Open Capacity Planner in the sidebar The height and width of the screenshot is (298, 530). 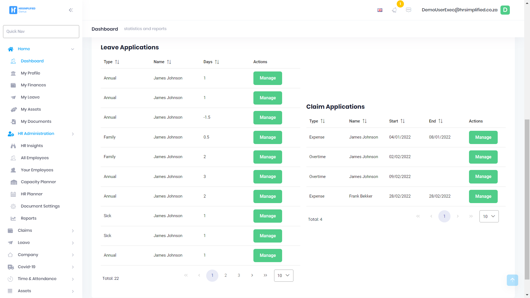(38, 182)
